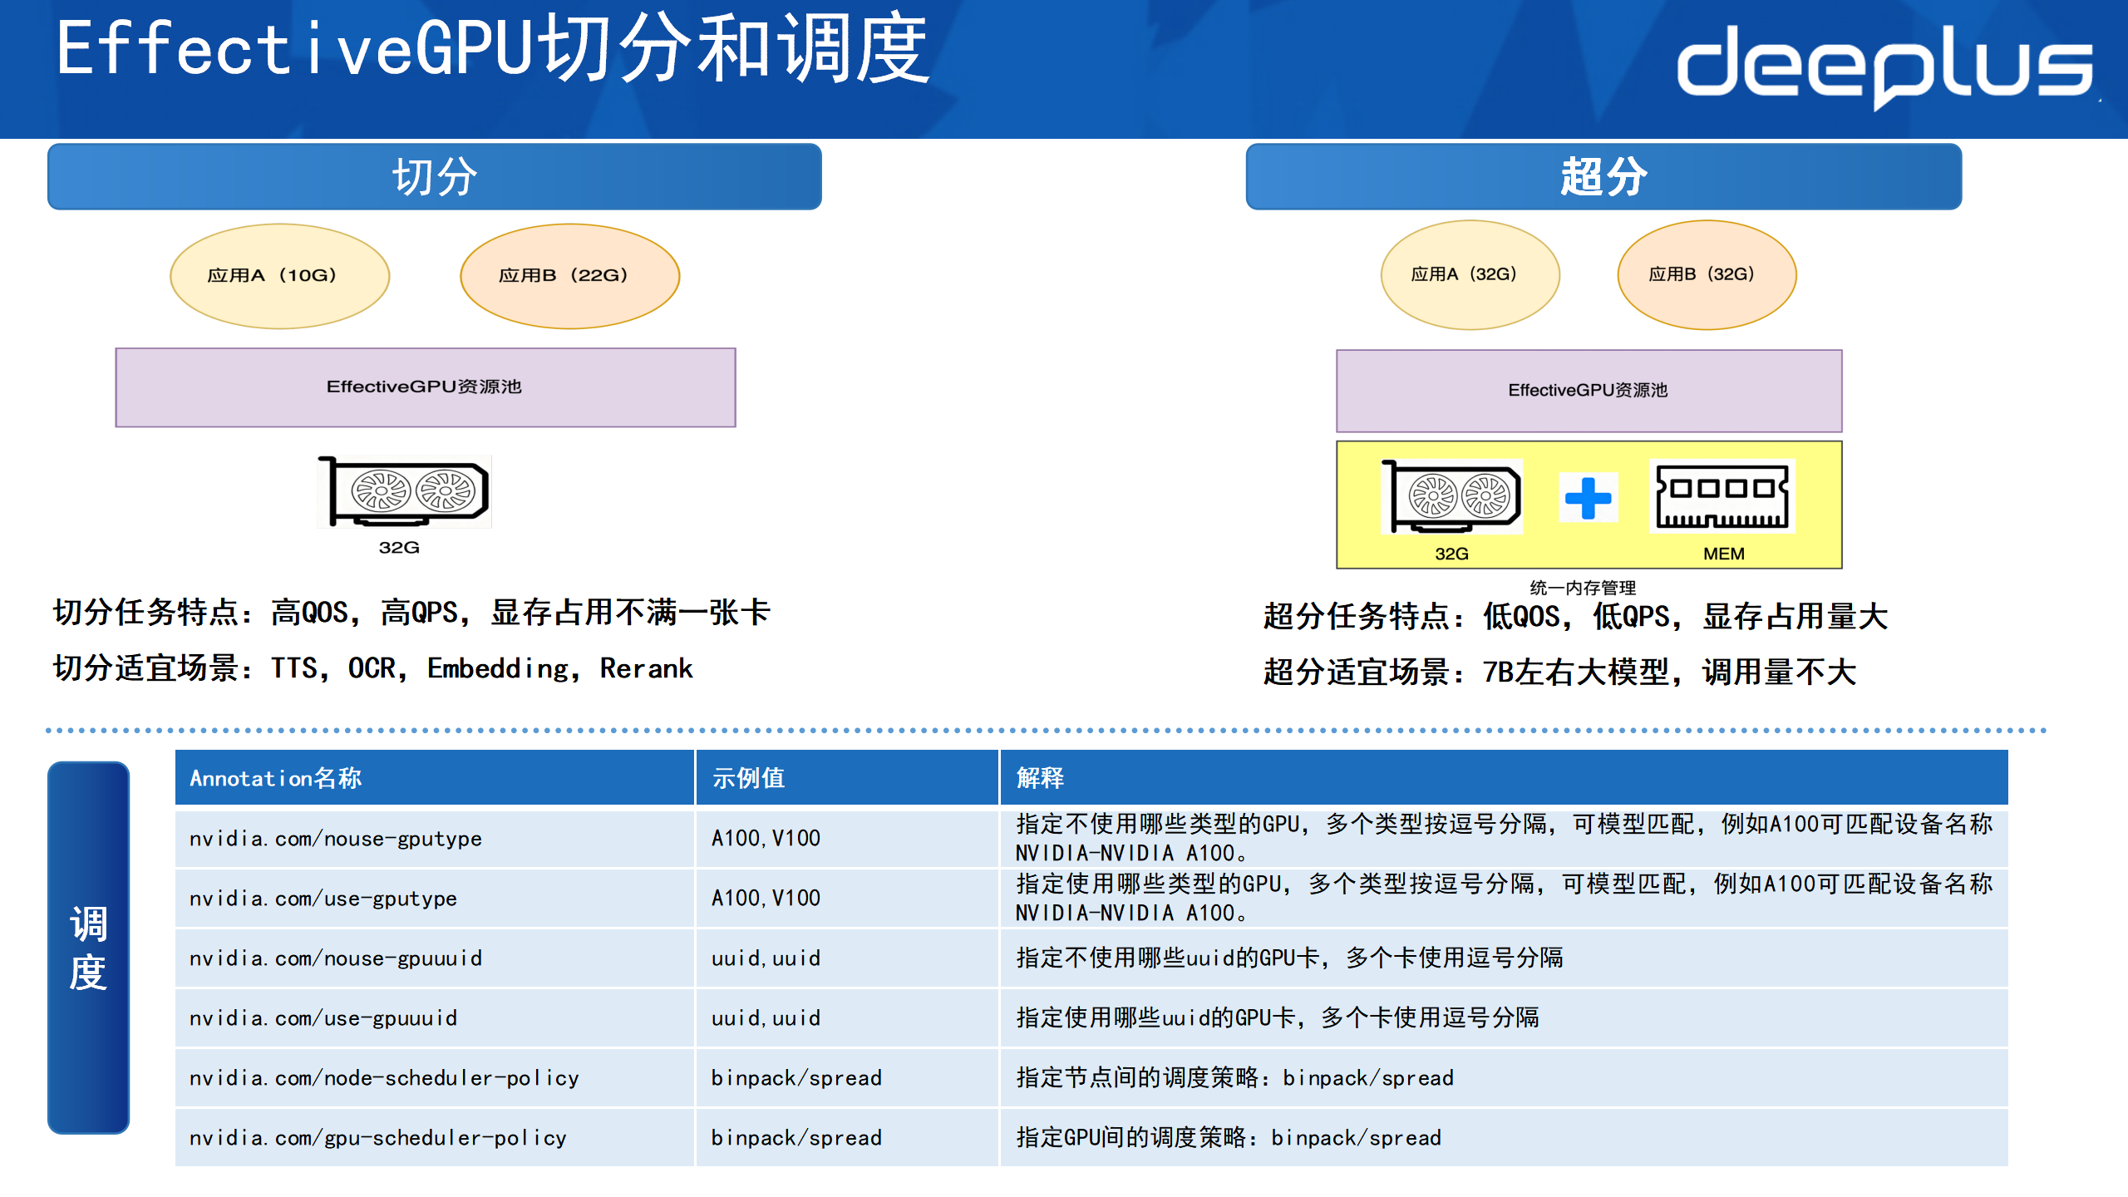The height and width of the screenshot is (1197, 2128).
Task: Click the GPU card icon in yellow box
Action: pyautogui.click(x=1451, y=495)
